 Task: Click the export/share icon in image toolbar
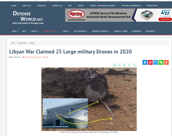pos(129,66)
